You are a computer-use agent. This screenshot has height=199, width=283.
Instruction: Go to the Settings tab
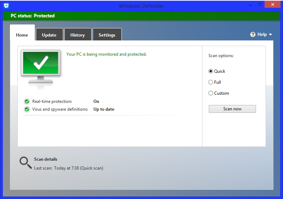click(x=107, y=35)
